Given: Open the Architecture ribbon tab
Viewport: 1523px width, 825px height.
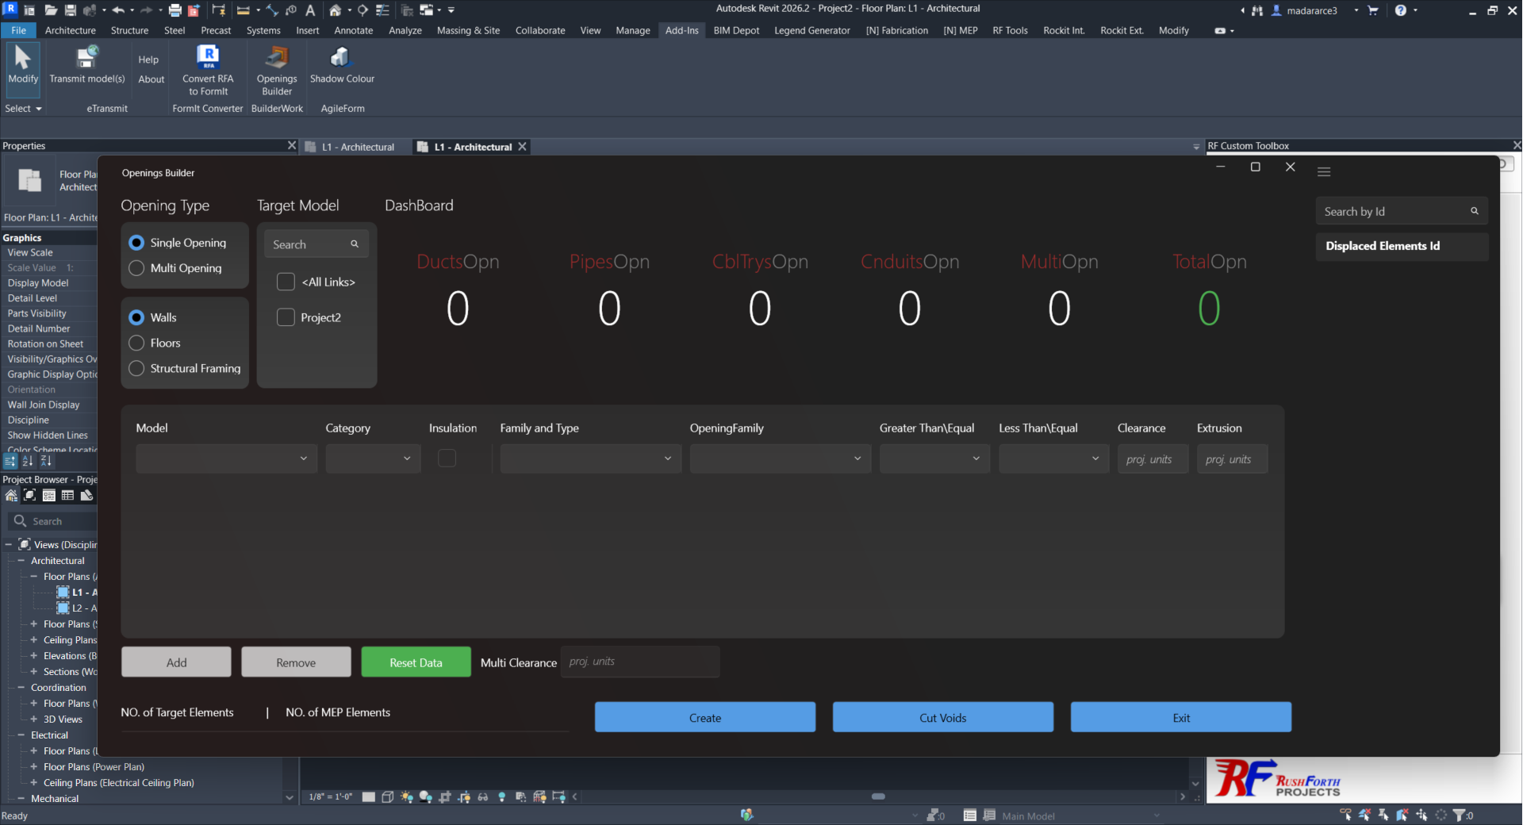Looking at the screenshot, I should coord(71,30).
